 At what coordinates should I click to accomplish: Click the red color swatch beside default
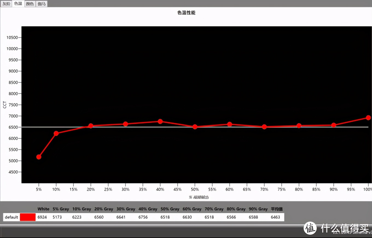(27, 217)
